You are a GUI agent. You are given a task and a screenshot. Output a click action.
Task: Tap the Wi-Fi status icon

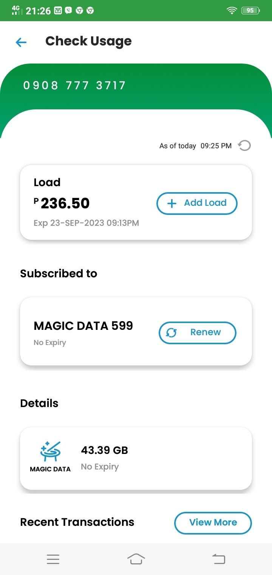[232, 11]
